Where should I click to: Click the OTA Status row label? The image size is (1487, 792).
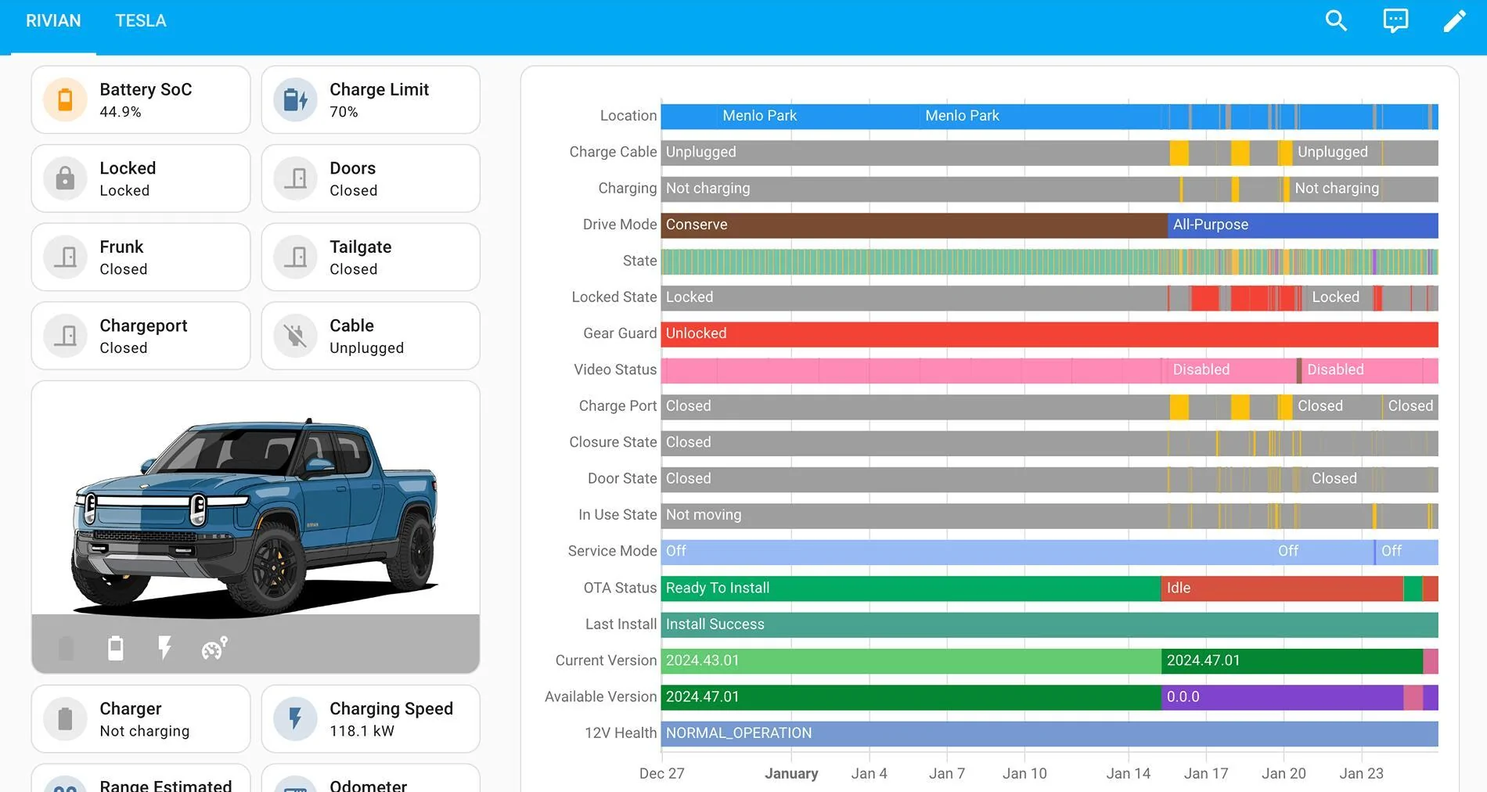pos(620,588)
